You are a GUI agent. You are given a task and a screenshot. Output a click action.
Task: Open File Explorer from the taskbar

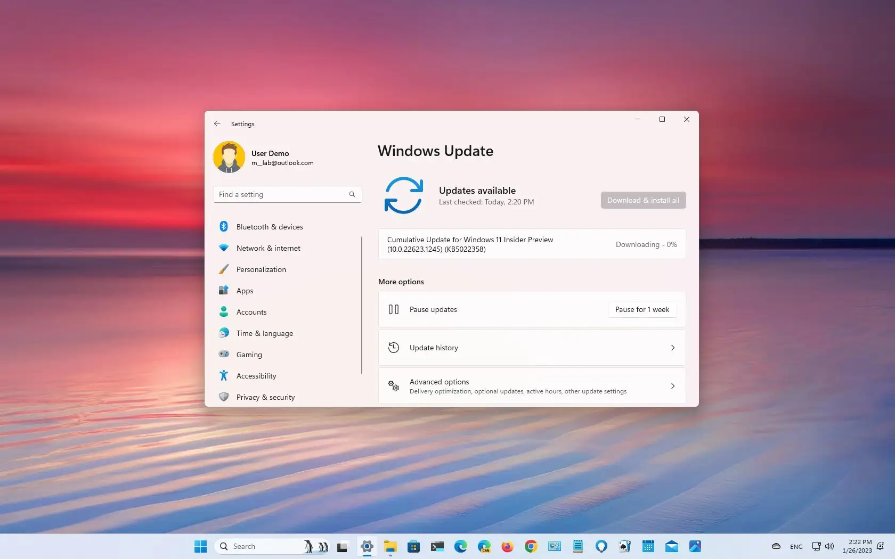point(390,546)
